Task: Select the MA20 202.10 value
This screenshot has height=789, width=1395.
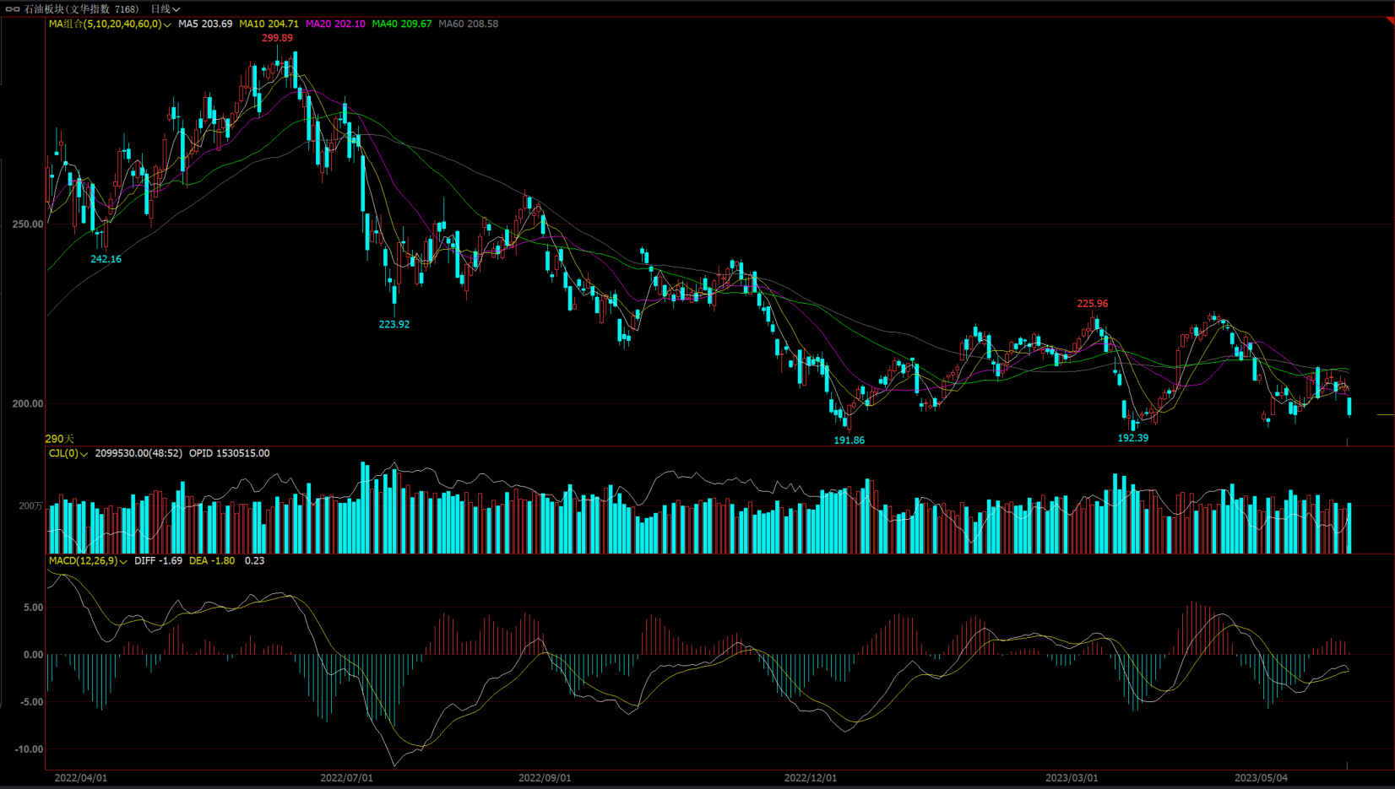Action: click(x=335, y=24)
